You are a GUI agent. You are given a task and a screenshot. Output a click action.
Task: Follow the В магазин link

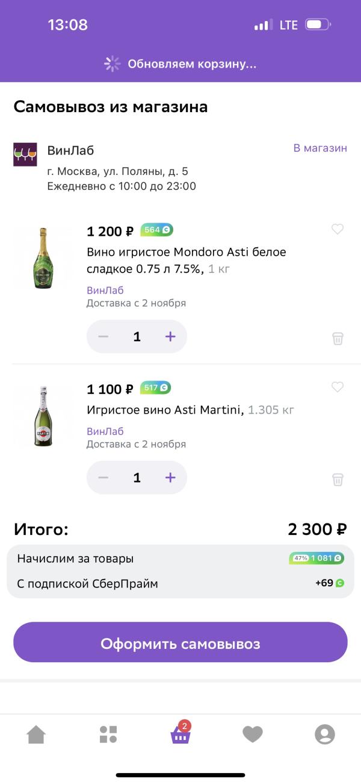[x=320, y=148]
